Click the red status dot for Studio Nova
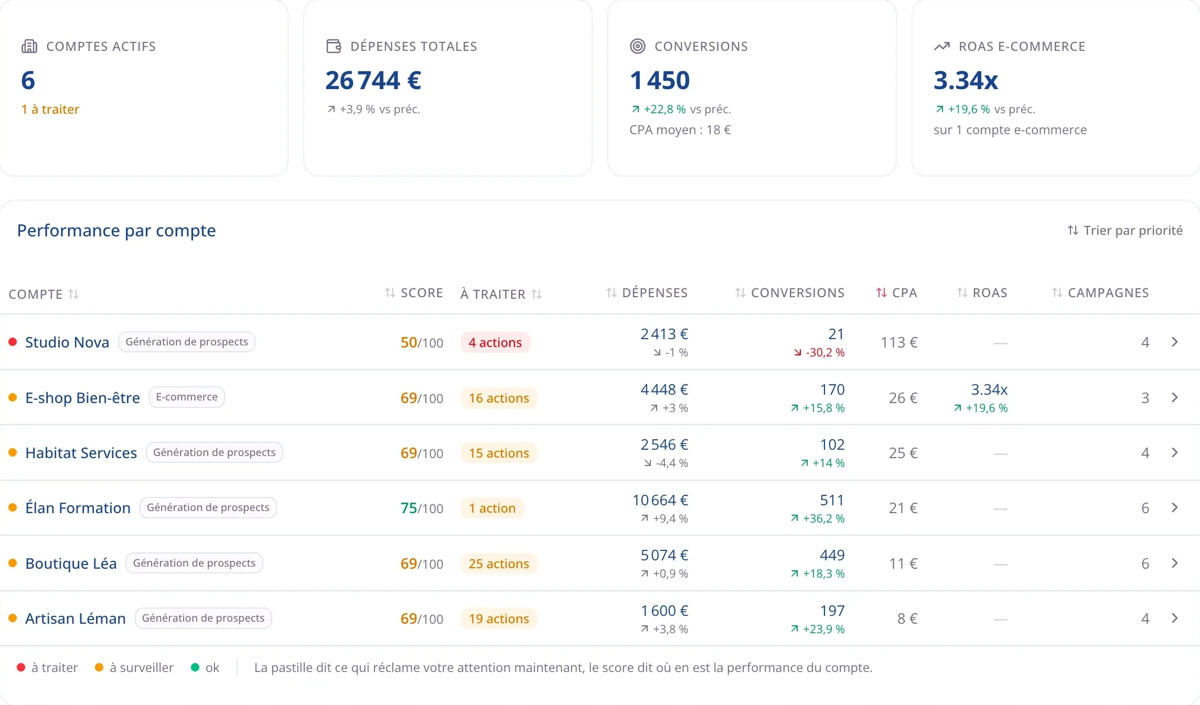Viewport: 1200px width, 705px height. (13, 342)
